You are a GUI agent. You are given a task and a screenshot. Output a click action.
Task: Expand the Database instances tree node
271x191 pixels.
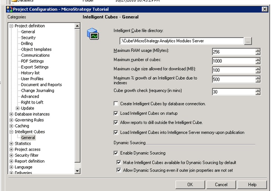click(x=11, y=114)
